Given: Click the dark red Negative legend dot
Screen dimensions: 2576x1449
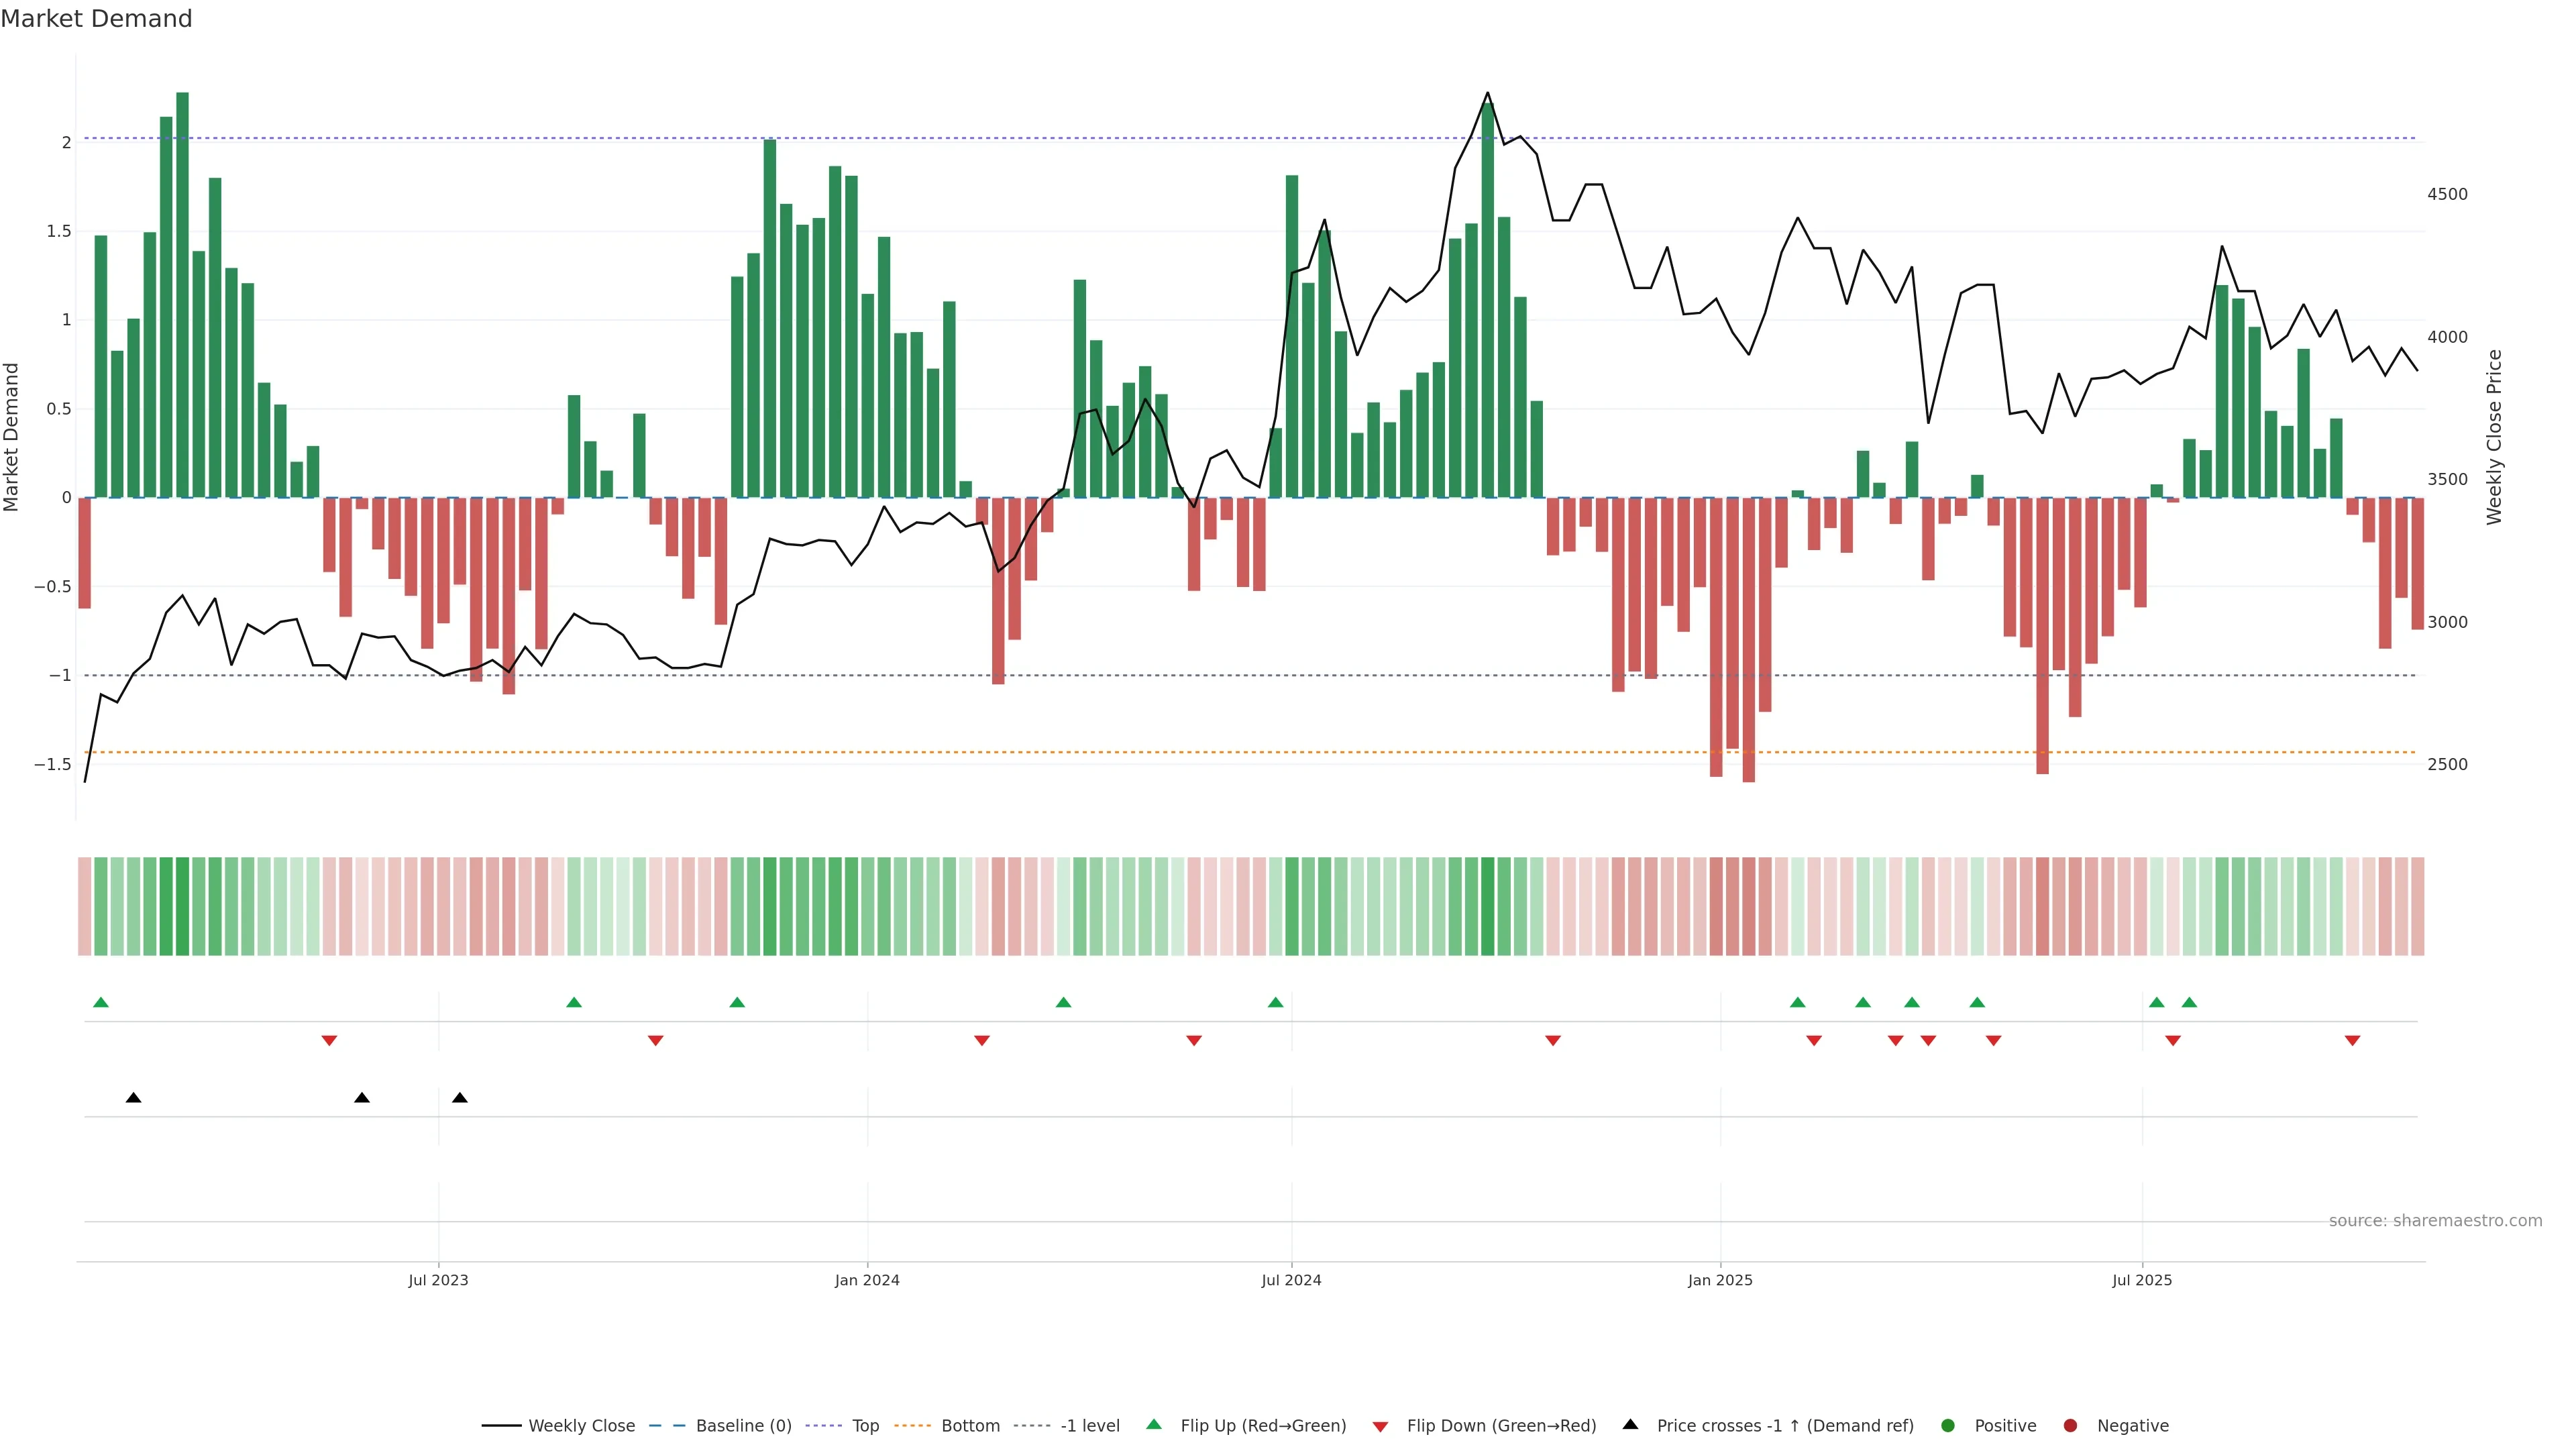Looking at the screenshot, I should click(2070, 1425).
